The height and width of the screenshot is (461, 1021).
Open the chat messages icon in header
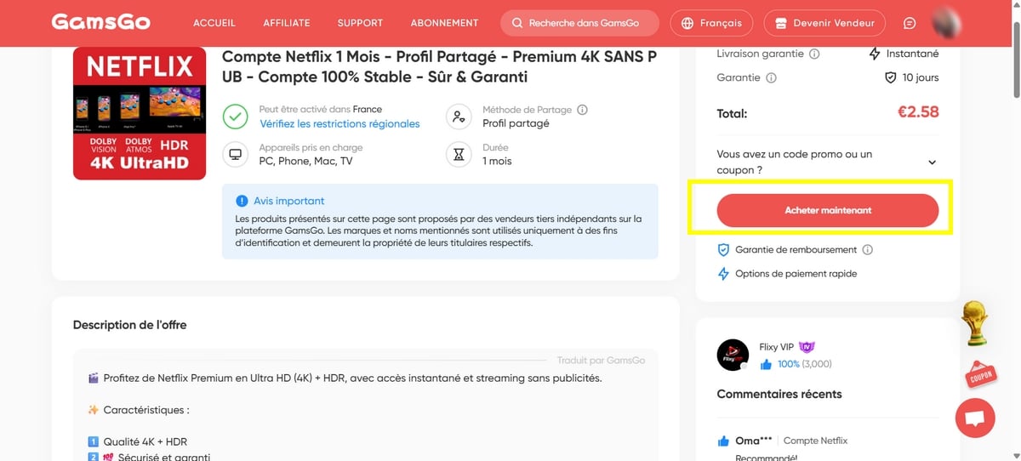pos(910,23)
